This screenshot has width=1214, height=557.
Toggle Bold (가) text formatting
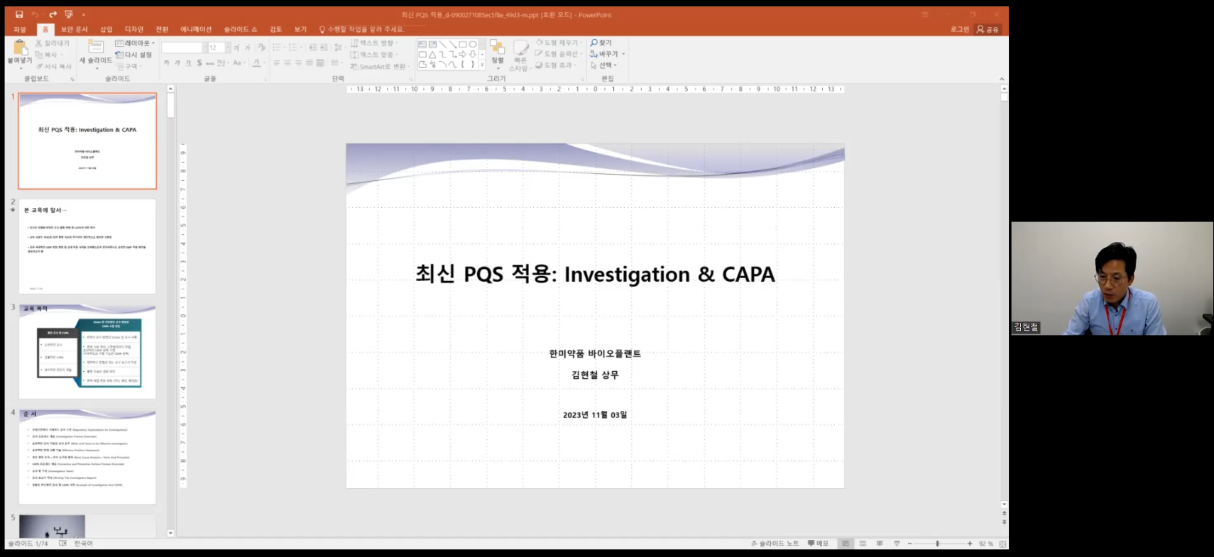pyautogui.click(x=167, y=63)
